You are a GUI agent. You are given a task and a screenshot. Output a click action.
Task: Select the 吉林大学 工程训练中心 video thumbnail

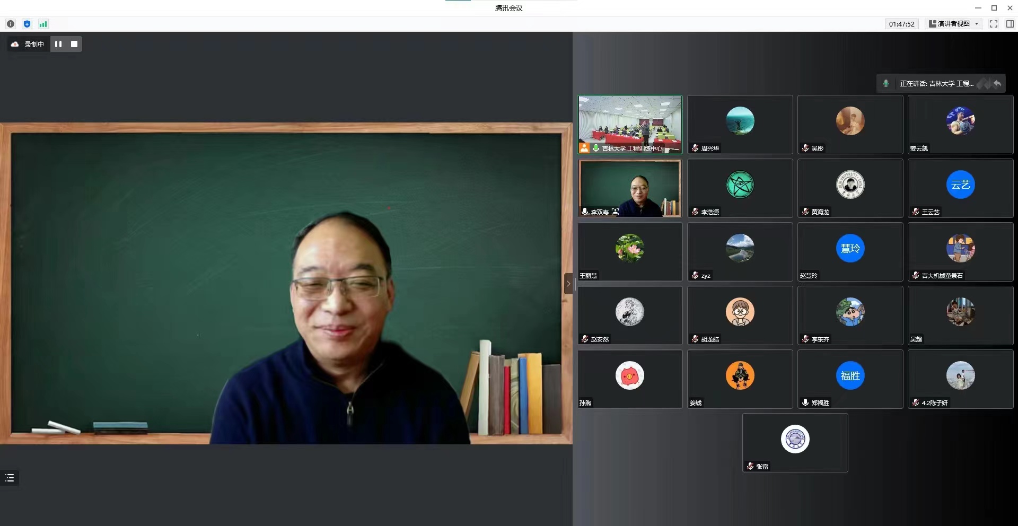point(630,124)
